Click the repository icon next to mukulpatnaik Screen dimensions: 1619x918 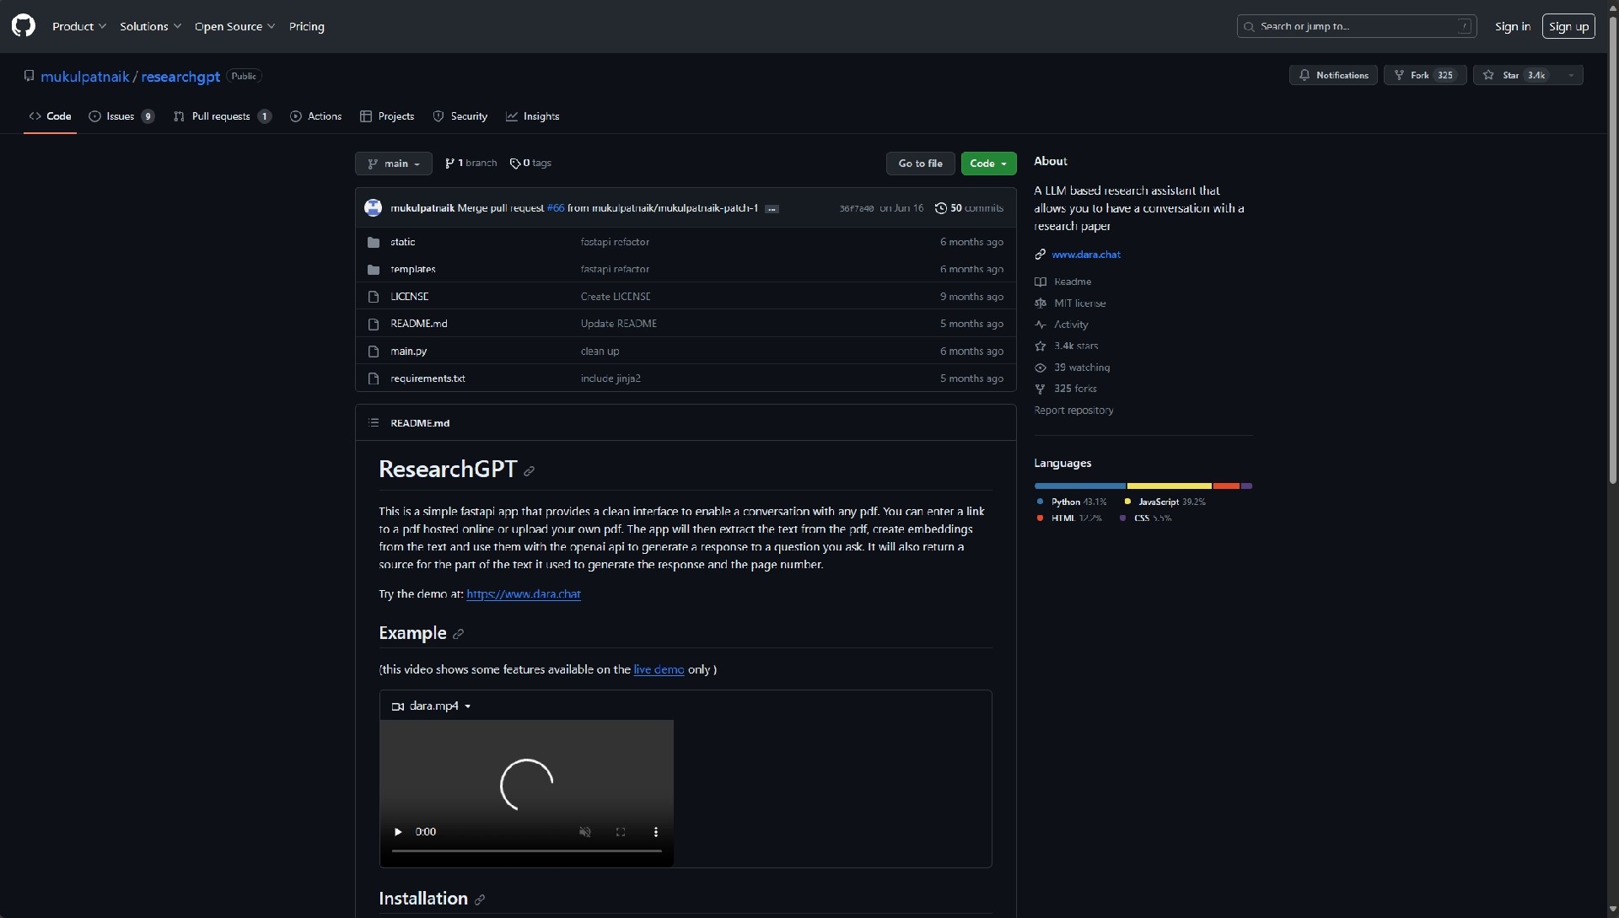(x=29, y=76)
